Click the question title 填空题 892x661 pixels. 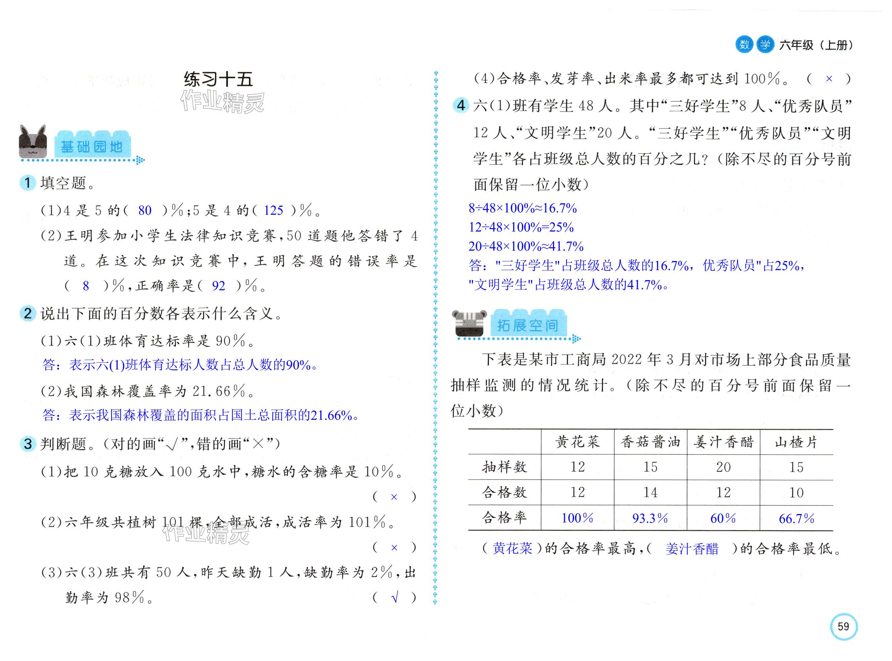68,183
